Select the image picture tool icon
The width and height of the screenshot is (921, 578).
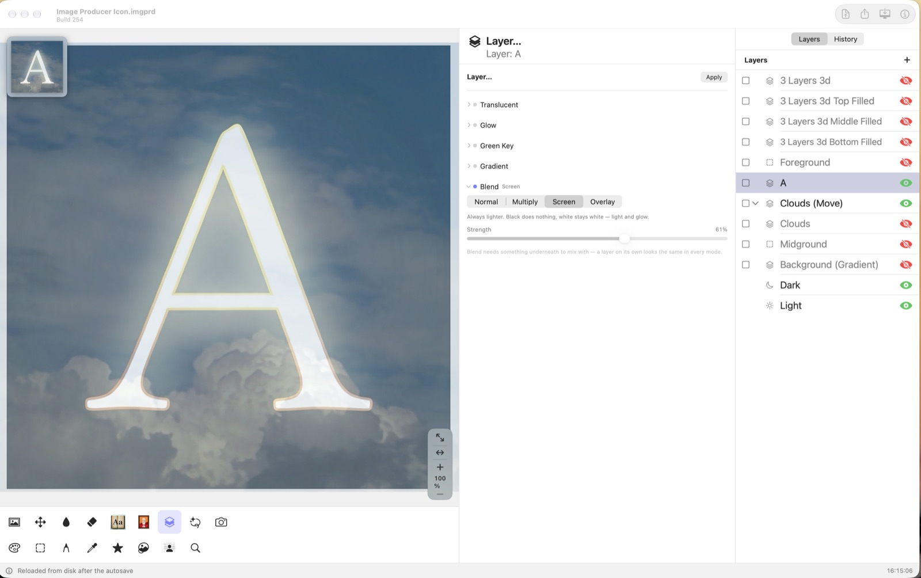[14, 522]
